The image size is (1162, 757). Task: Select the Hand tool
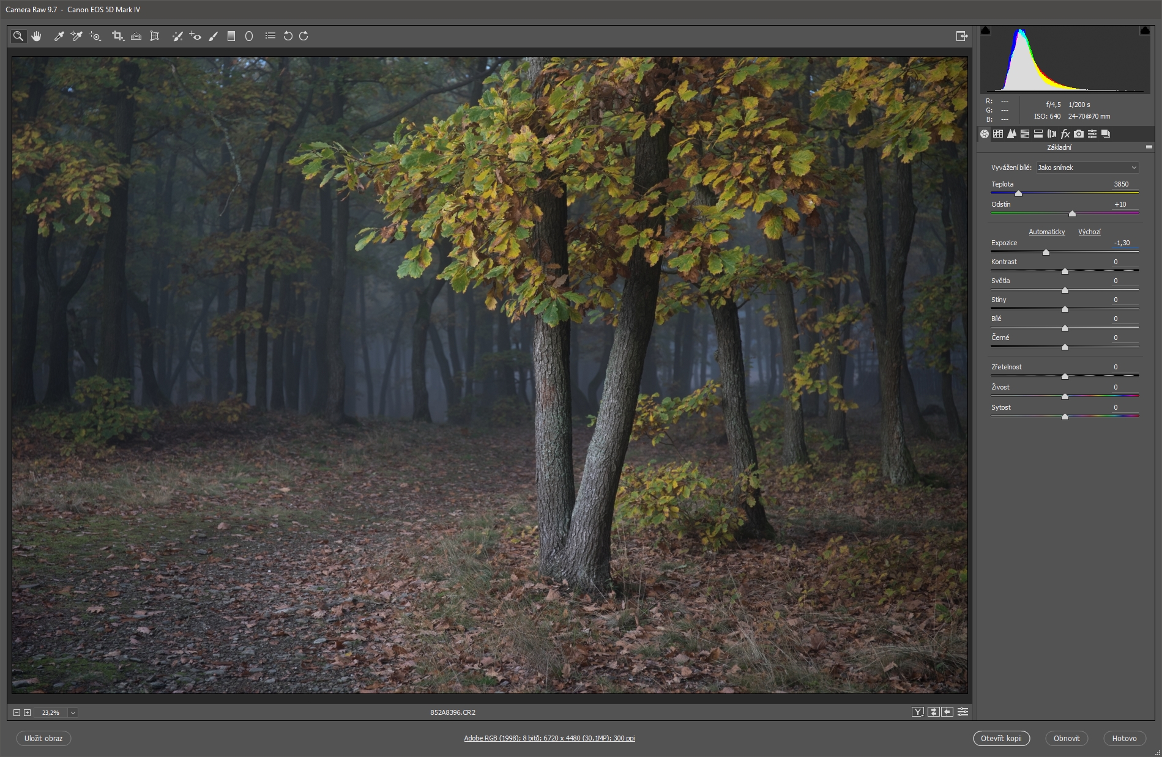[x=37, y=36]
